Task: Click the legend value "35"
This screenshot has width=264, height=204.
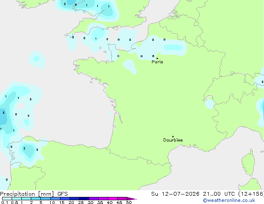Action: (x=100, y=202)
